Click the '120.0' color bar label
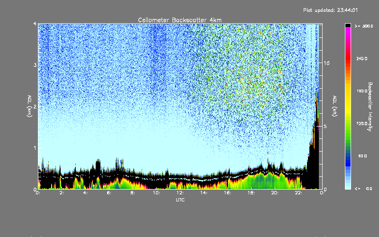This screenshot has width=379, height=237. tap(362, 124)
